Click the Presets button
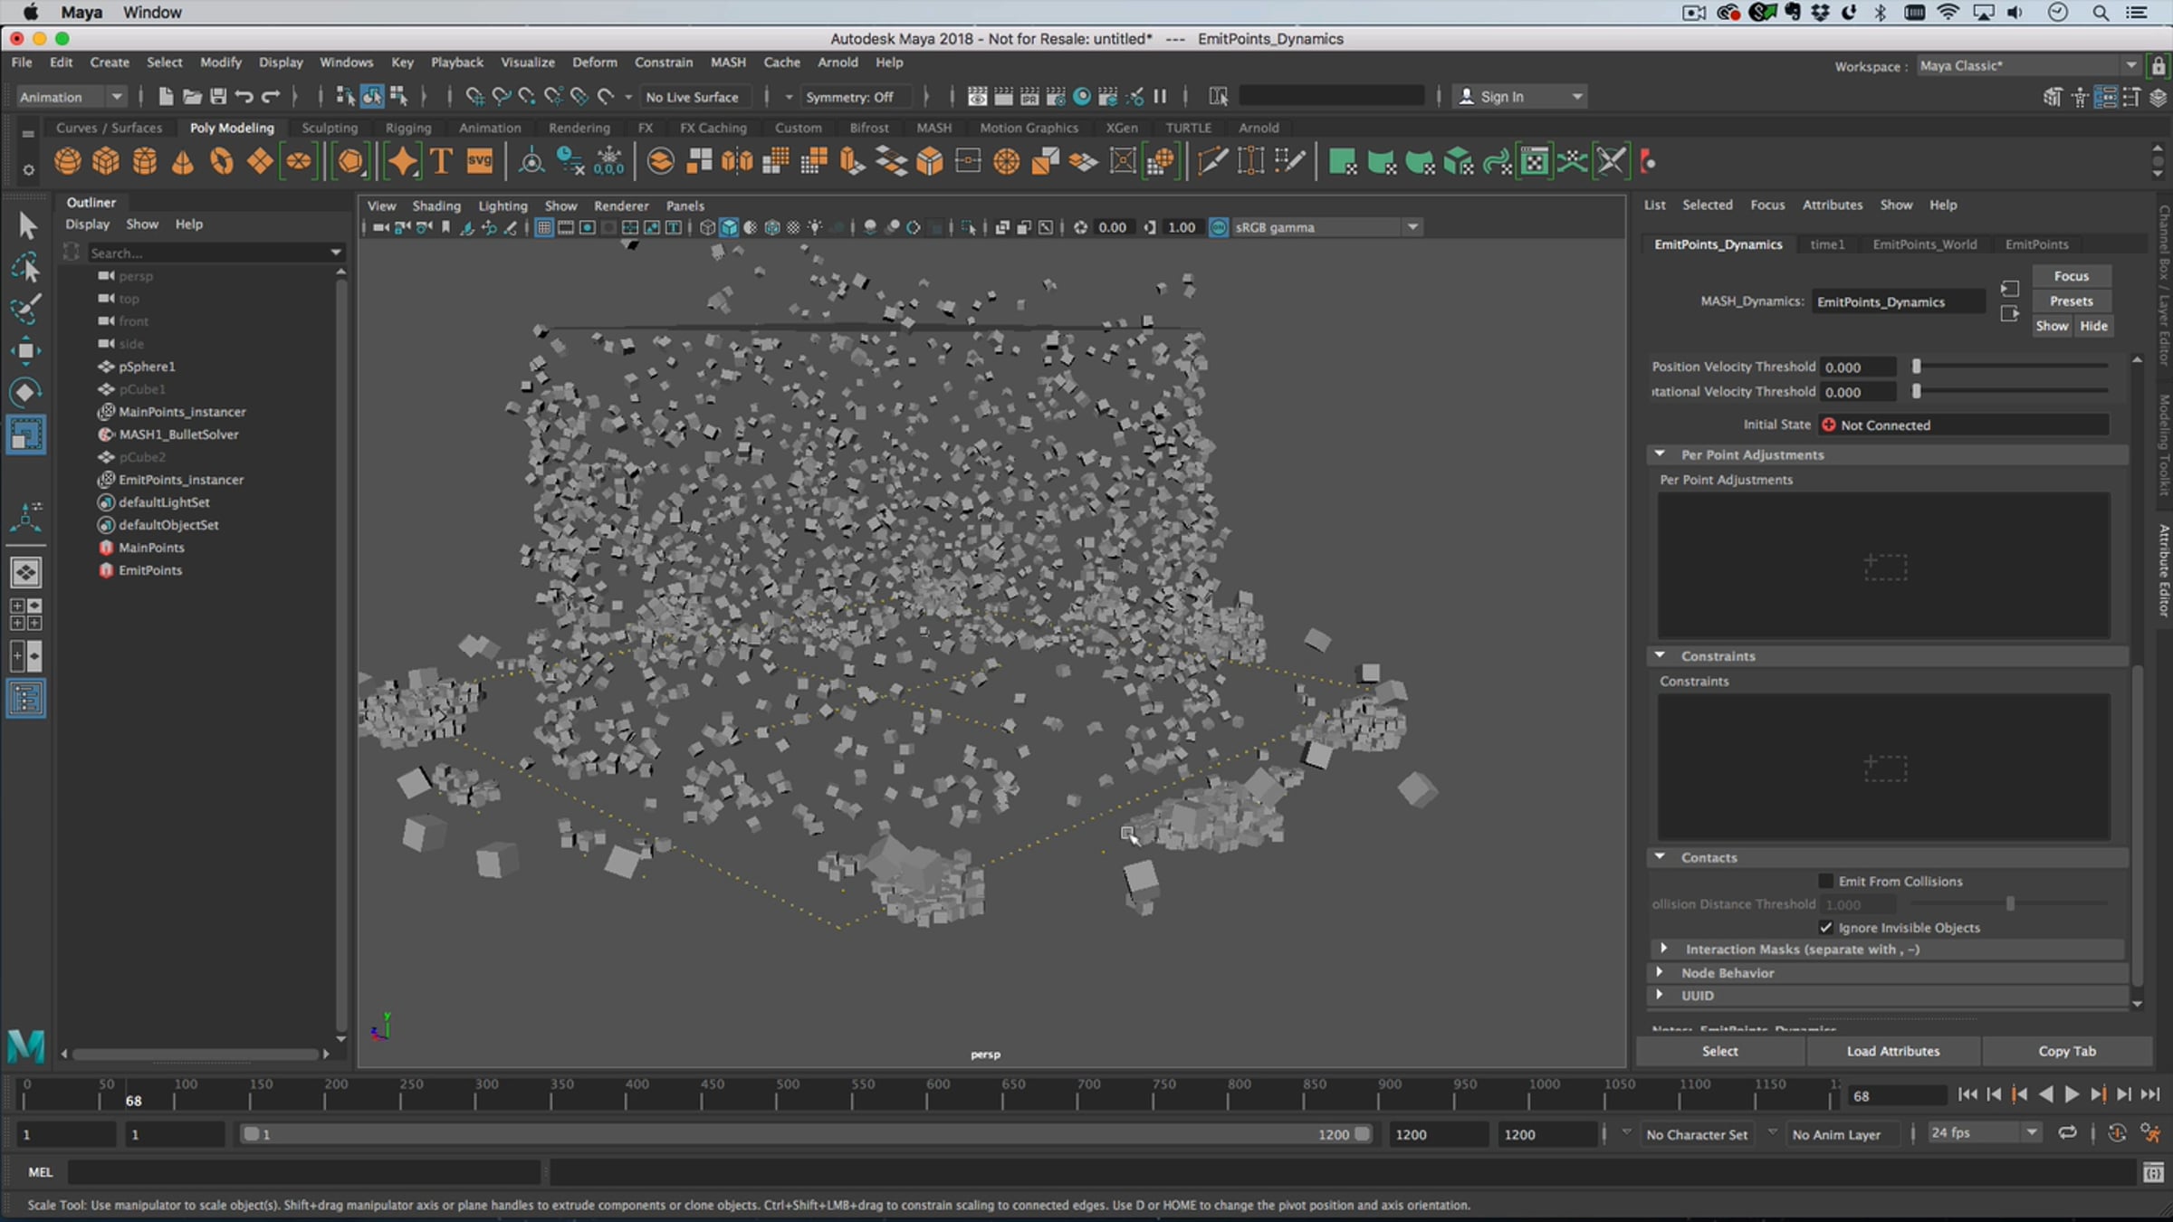2173x1222 pixels. tap(2071, 301)
